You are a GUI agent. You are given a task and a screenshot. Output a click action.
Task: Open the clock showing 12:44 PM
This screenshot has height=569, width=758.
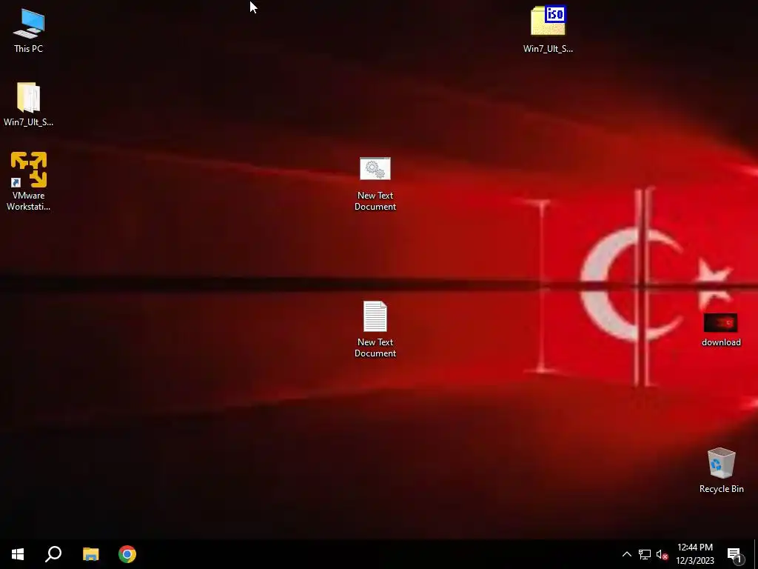click(695, 554)
